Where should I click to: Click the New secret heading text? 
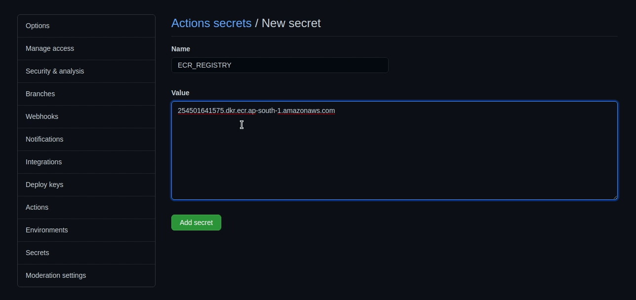[291, 23]
